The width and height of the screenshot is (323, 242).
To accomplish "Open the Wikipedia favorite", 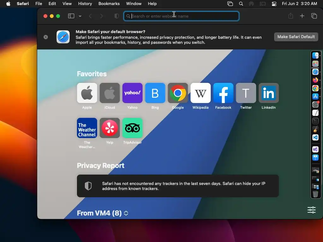I will [x=200, y=93].
